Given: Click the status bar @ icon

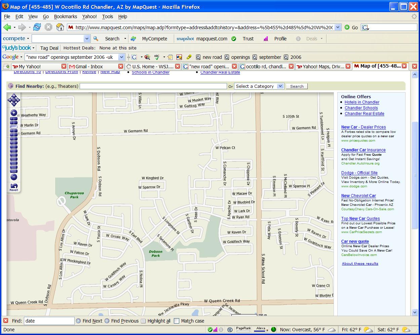Looking at the screenshot, I should (230, 330).
